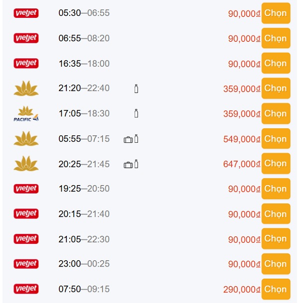Click the bottle icon on 21:20 flight

[x=136, y=89]
